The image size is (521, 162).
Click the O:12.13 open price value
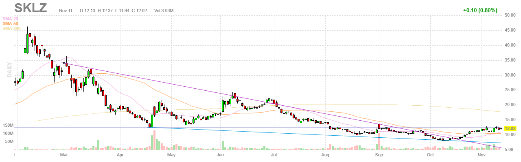tap(88, 10)
